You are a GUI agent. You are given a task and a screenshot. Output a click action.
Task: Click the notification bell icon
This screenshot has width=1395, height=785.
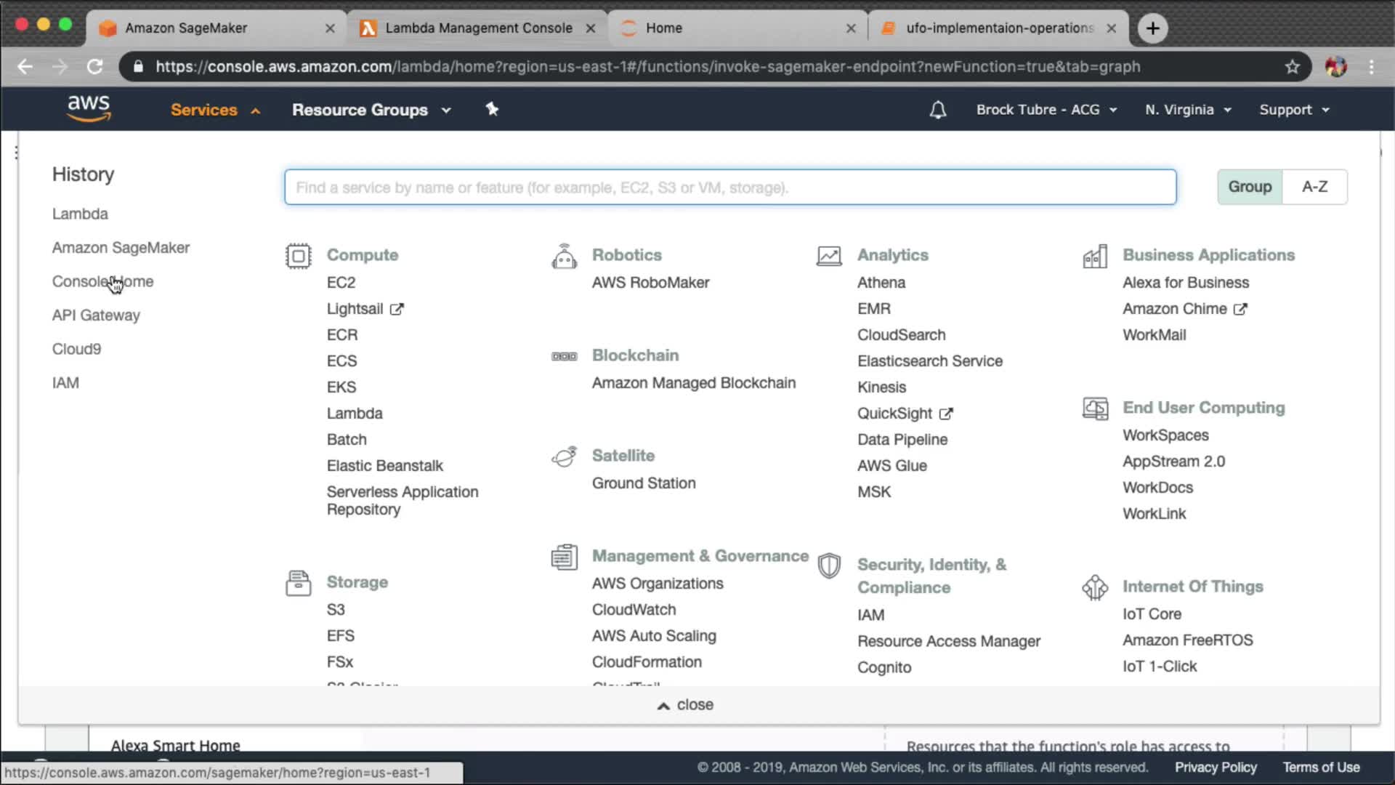pos(938,110)
